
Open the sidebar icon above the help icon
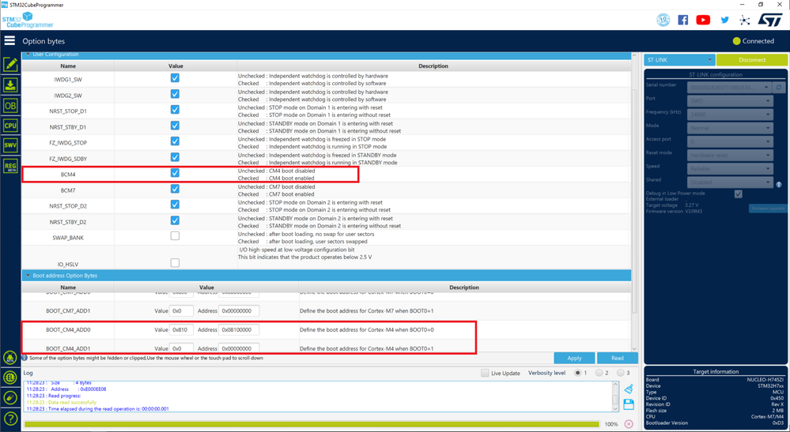tap(10, 398)
